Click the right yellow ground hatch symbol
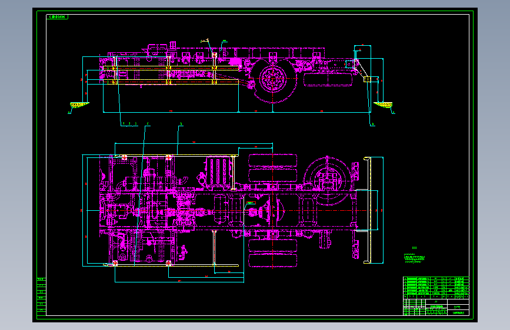Viewport: 510px width, 330px height. click(x=383, y=105)
